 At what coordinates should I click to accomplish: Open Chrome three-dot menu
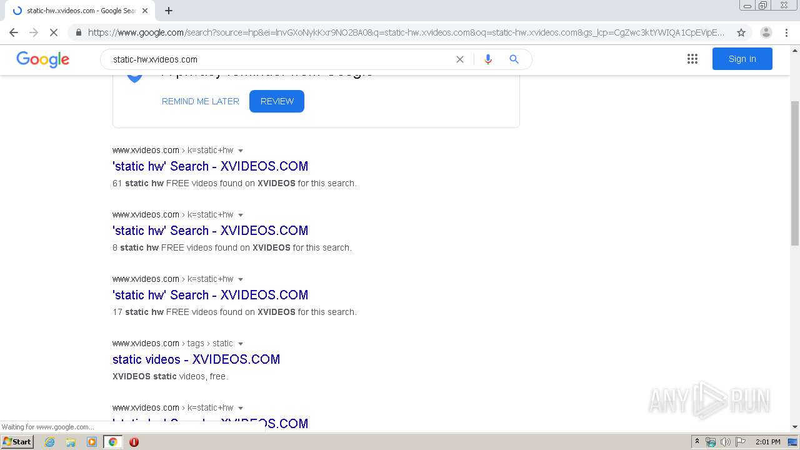pos(786,32)
